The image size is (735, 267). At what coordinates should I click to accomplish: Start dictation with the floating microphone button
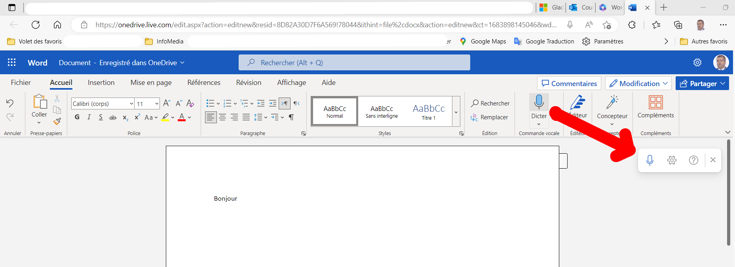(x=650, y=160)
